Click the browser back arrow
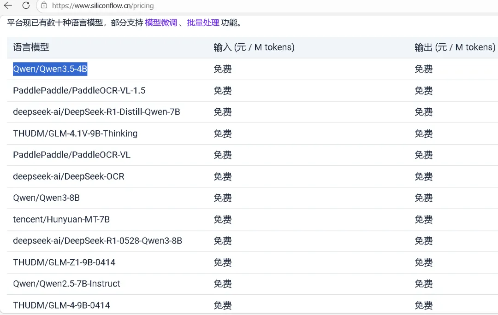The image size is (498, 315). pyautogui.click(x=8, y=6)
